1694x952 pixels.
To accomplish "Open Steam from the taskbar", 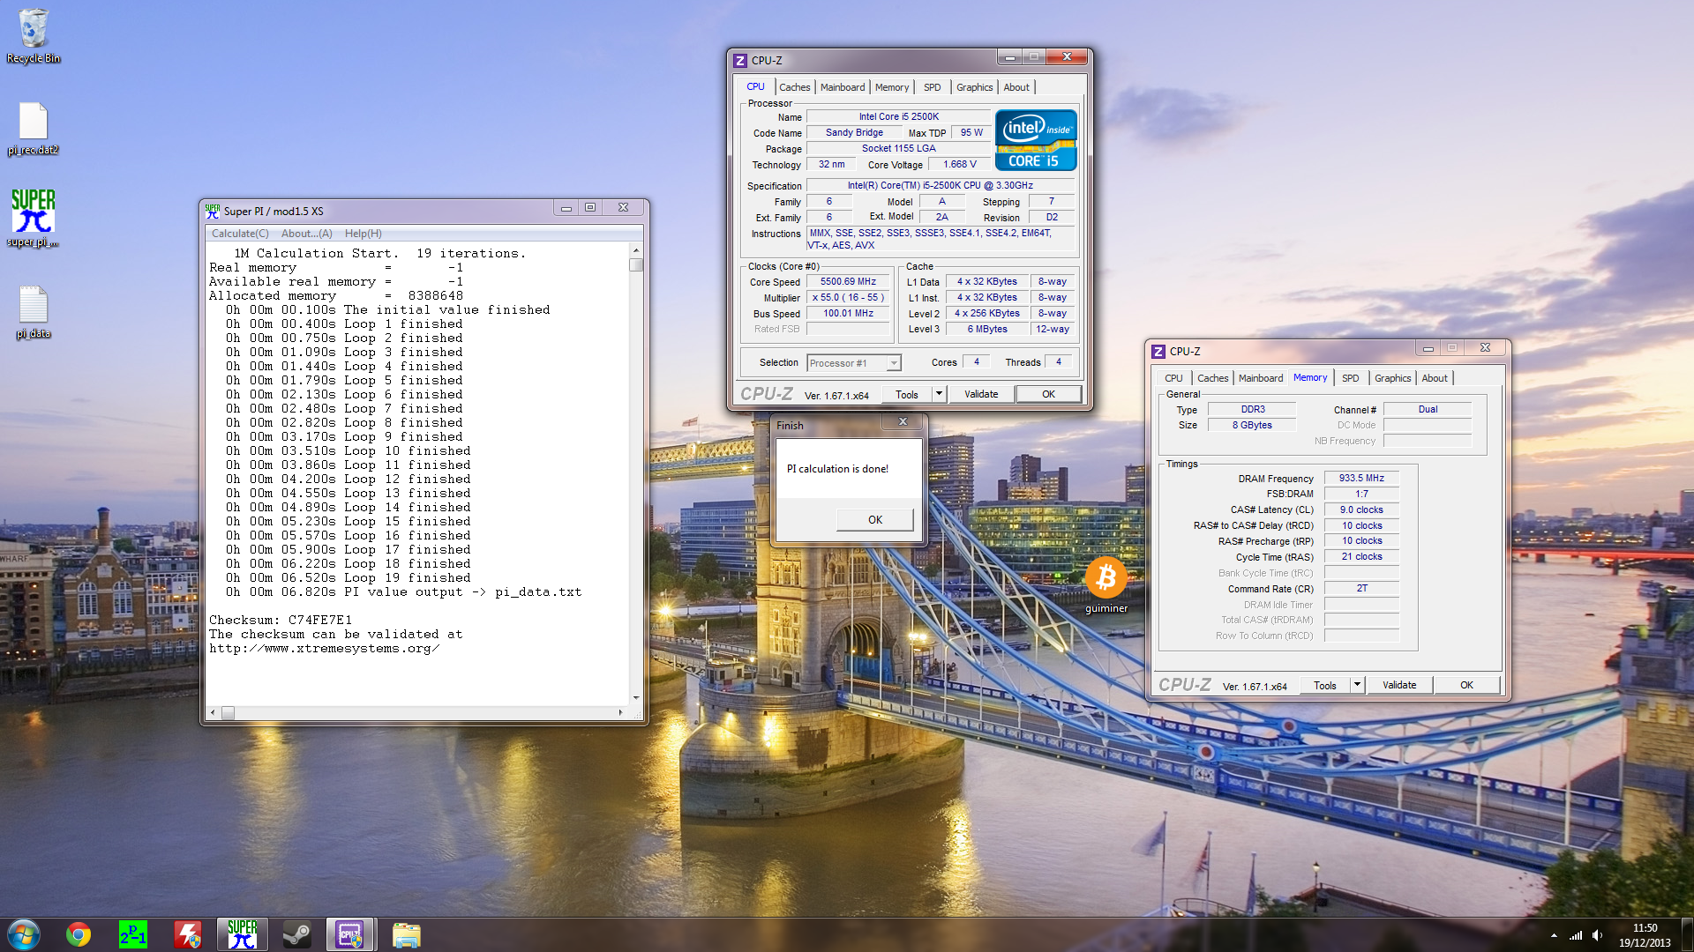I will pos(296,934).
